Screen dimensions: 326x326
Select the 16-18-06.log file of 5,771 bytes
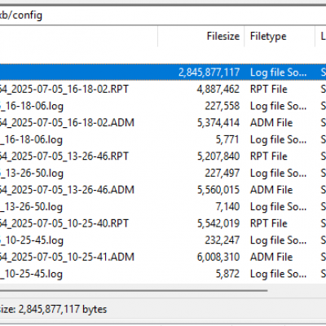click(x=163, y=139)
